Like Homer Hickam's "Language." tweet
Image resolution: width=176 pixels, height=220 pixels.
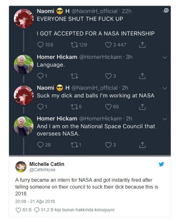[x=108, y=76]
